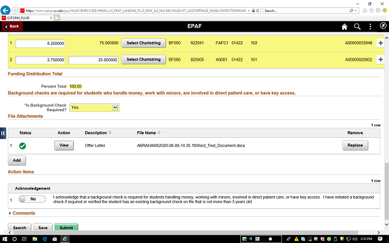
Task: Click Select Chartstring for row 2
Action: tap(143, 60)
